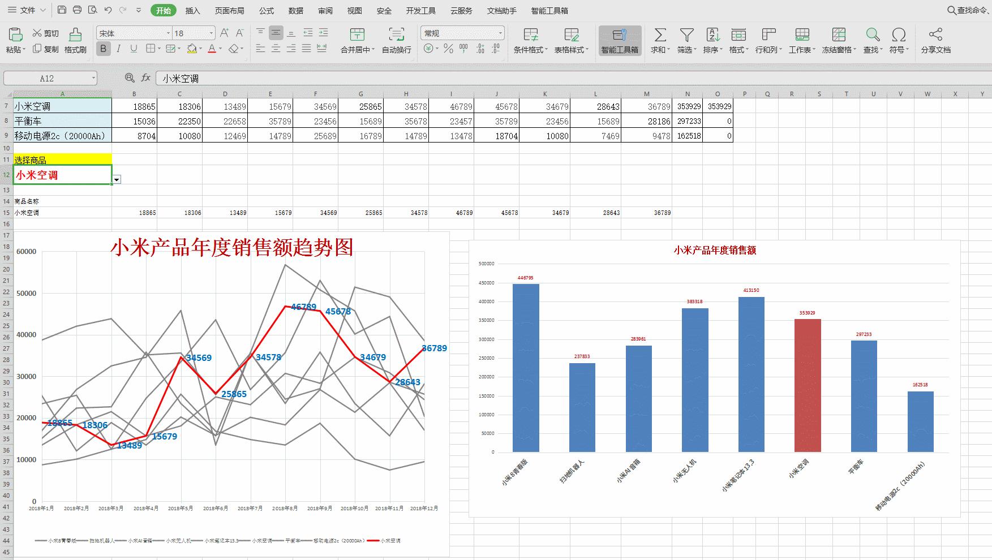Apply percent style format
This screenshot has width=992, height=560.
coord(448,49)
